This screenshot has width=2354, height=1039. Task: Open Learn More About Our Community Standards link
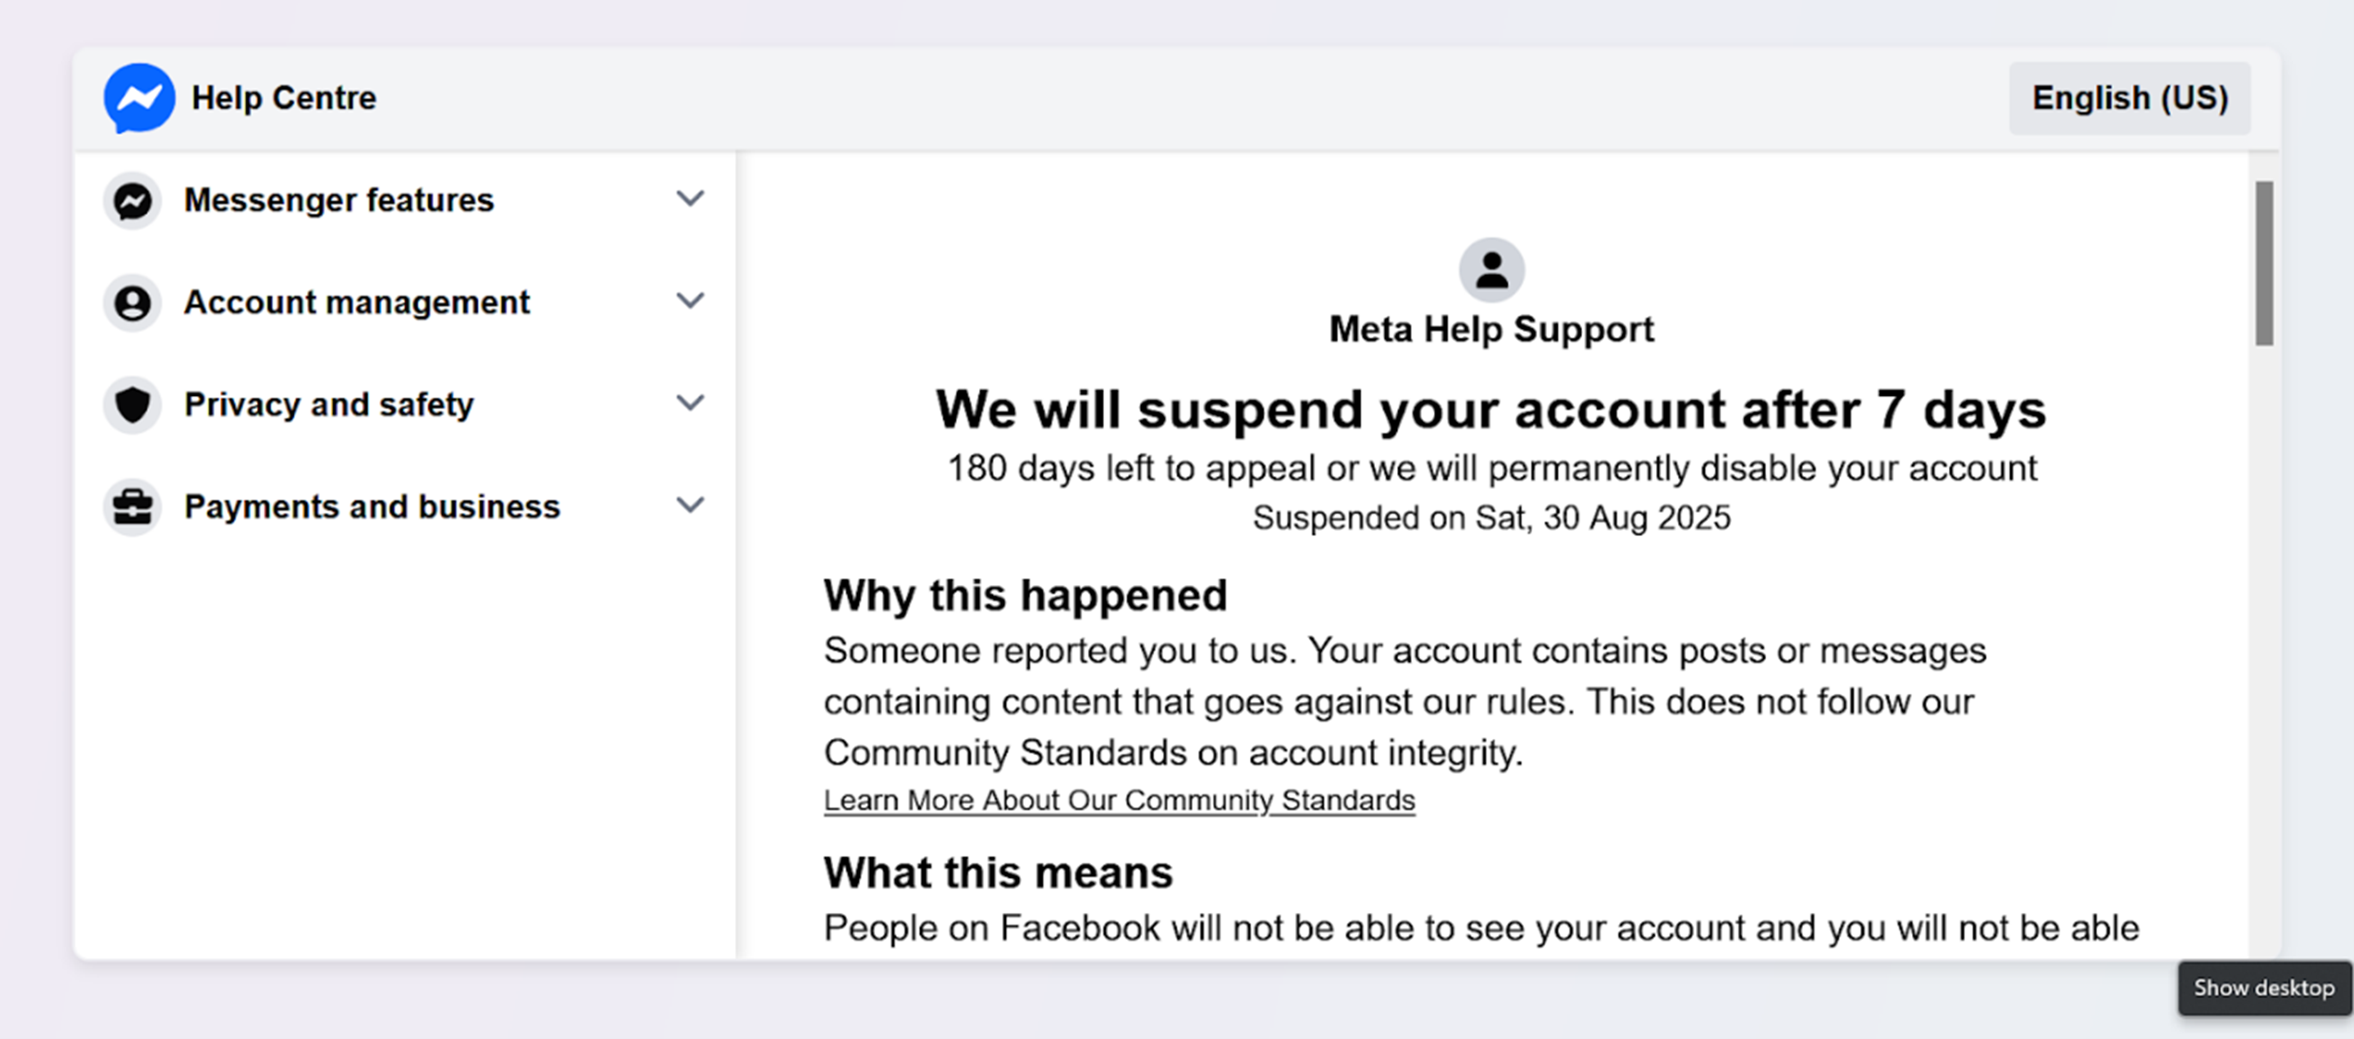[x=1120, y=801]
